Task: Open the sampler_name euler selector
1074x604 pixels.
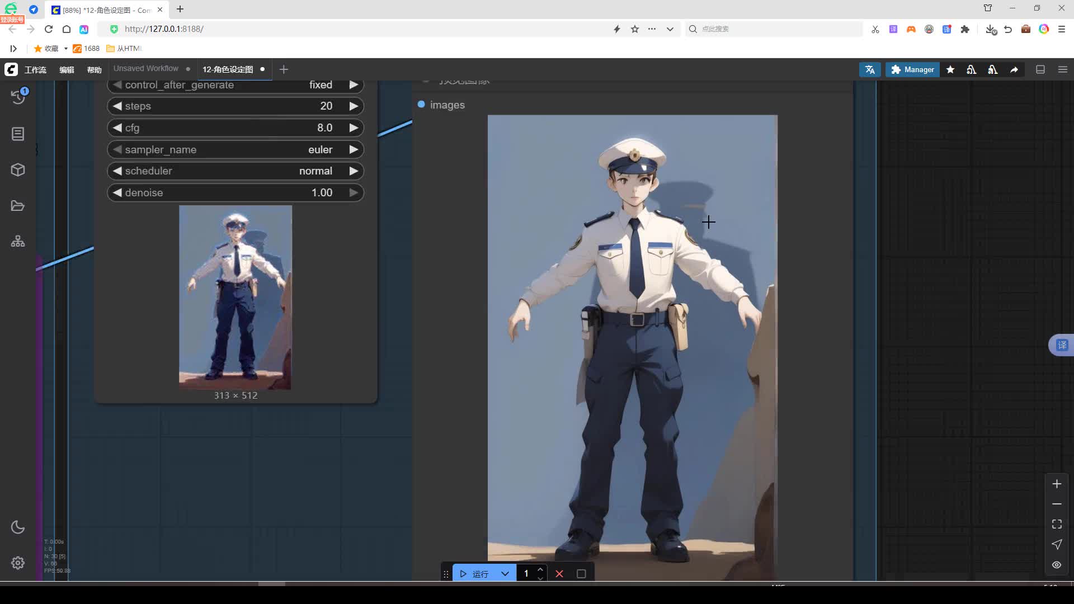Action: pyautogui.click(x=235, y=150)
